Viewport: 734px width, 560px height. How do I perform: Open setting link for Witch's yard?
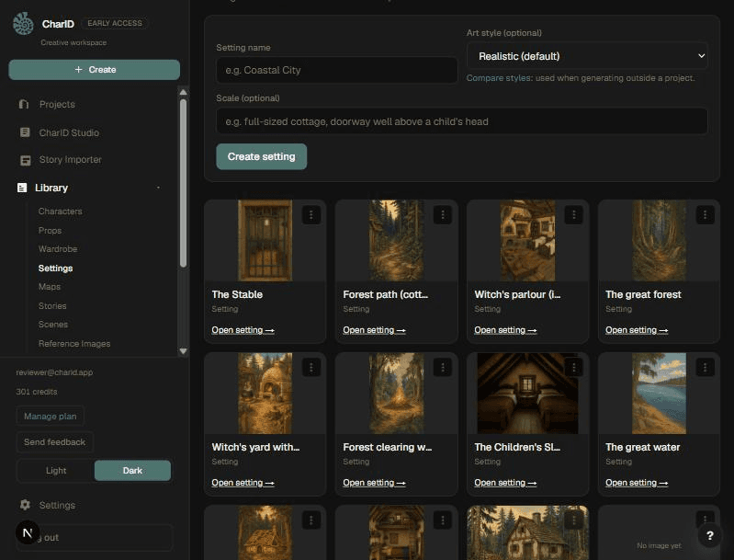click(x=243, y=483)
